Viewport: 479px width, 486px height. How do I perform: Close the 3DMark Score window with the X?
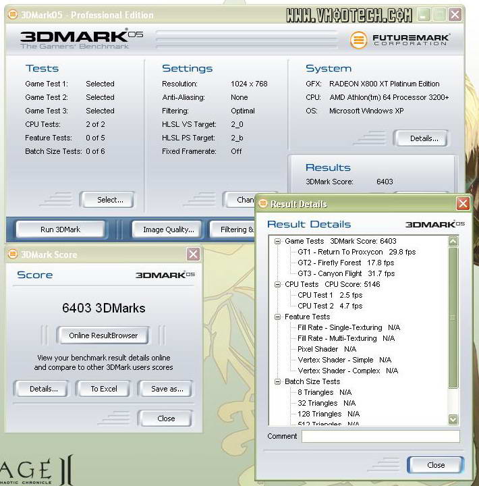coord(193,254)
